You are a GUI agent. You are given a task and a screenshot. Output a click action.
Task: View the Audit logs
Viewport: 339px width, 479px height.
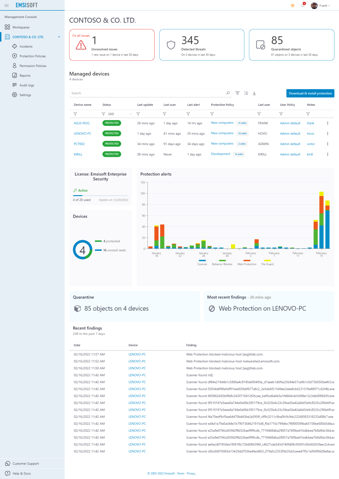click(x=27, y=85)
